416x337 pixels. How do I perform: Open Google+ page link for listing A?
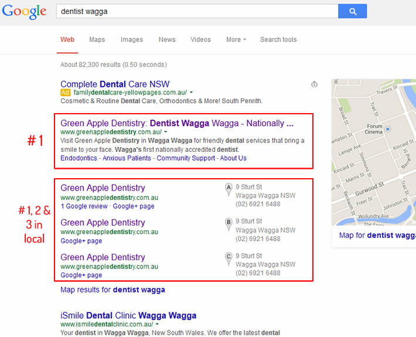pos(134,206)
